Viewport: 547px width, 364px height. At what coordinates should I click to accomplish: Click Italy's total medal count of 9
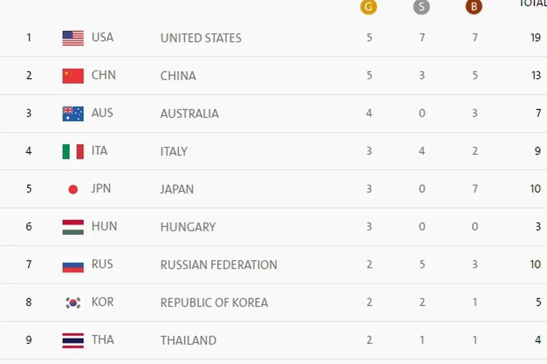[x=538, y=151]
